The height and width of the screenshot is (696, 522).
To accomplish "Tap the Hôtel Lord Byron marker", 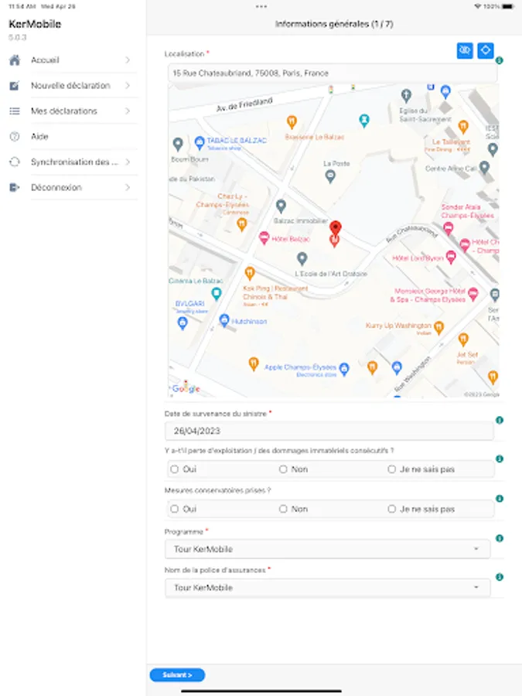I will [x=451, y=257].
